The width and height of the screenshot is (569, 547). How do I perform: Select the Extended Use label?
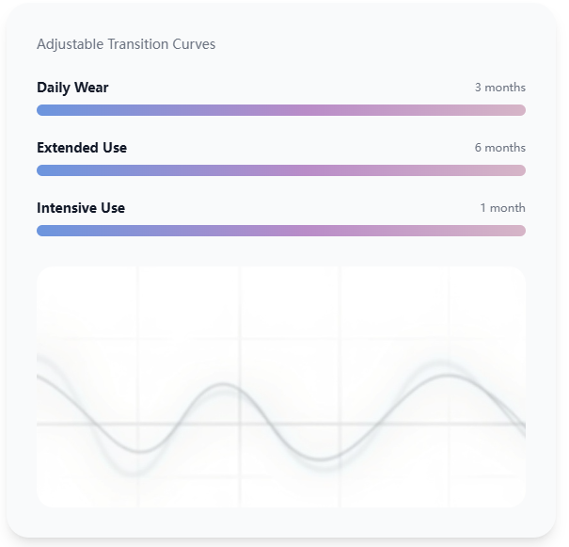[82, 148]
